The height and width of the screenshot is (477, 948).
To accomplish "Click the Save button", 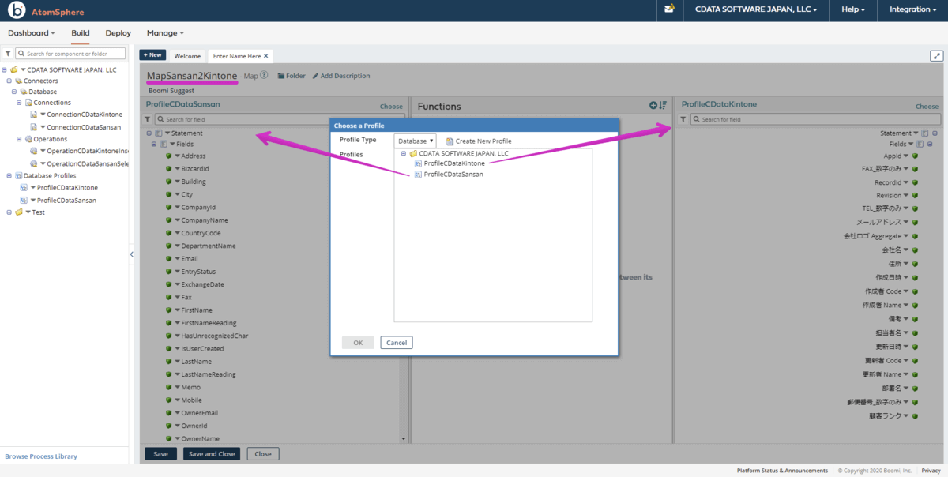I will [x=160, y=454].
